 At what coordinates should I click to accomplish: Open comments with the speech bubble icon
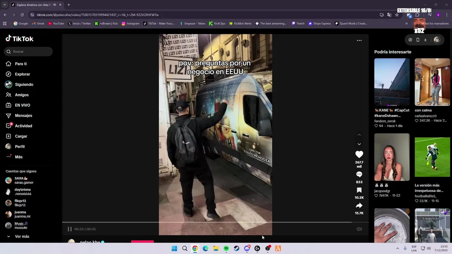359,174
